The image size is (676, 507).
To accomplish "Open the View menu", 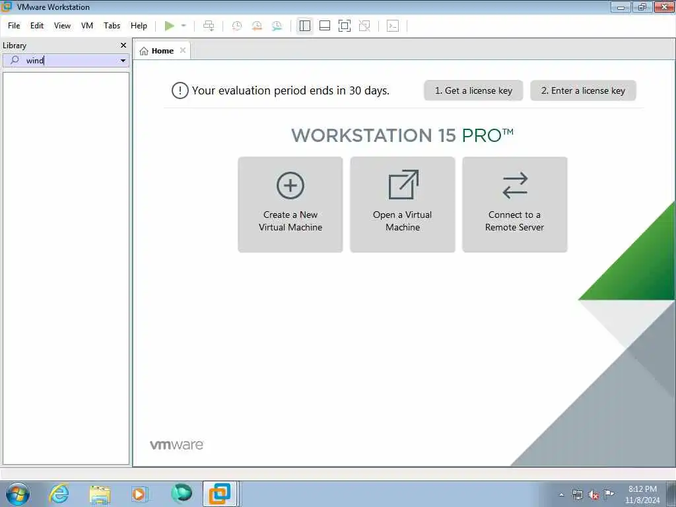I will pos(63,26).
